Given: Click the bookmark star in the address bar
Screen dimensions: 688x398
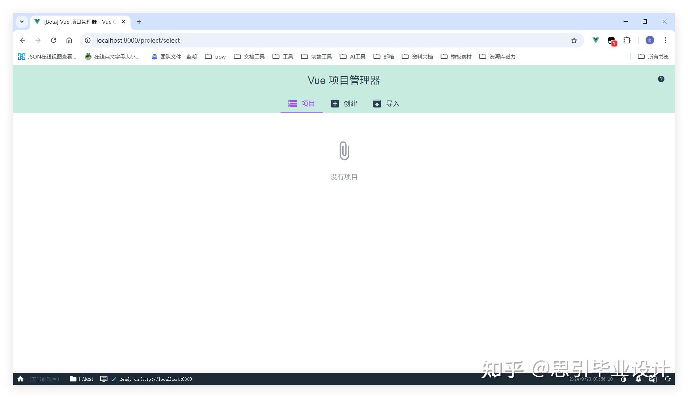Looking at the screenshot, I should [574, 40].
